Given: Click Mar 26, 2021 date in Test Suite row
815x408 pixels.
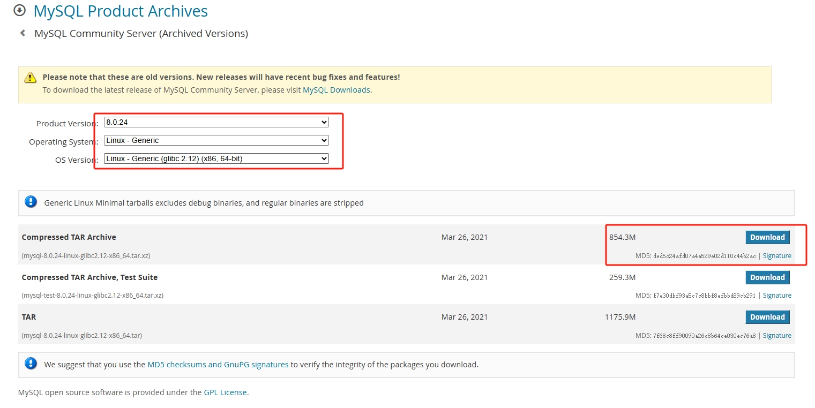Looking at the screenshot, I should click(x=465, y=277).
